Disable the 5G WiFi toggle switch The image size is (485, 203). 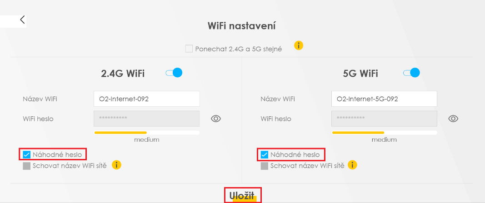coord(411,73)
